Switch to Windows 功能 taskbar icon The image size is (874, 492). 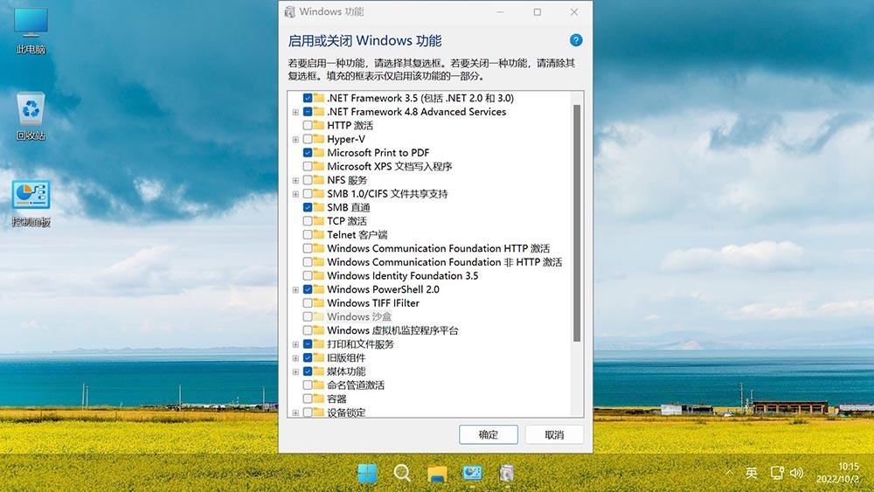click(x=506, y=473)
